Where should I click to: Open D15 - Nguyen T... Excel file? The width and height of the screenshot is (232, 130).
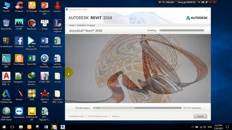(x=45, y=114)
